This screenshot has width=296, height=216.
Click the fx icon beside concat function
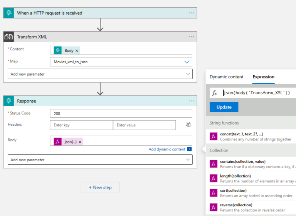[214, 136]
